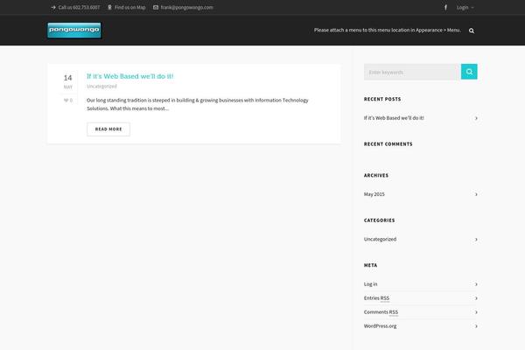Open the Entries RSS link

point(376,298)
